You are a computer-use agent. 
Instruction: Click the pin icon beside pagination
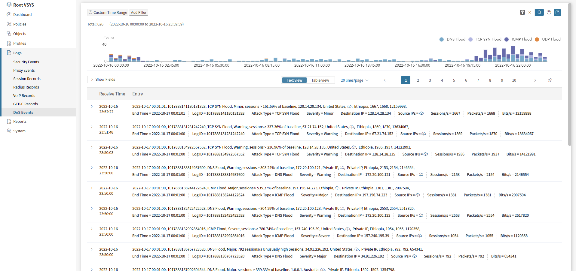coord(550,80)
